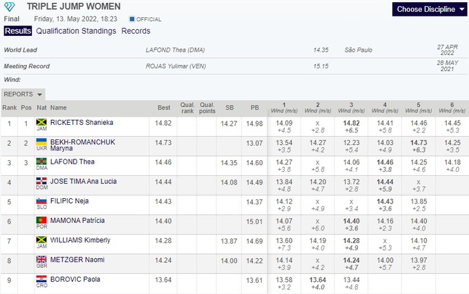Select the Results tab
The height and width of the screenshot is (294, 469).
pyautogui.click(x=17, y=31)
